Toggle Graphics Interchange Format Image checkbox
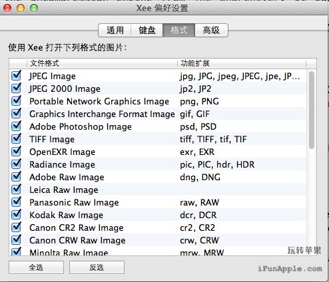Viewport: 329px width, 282px height. pyautogui.click(x=17, y=114)
